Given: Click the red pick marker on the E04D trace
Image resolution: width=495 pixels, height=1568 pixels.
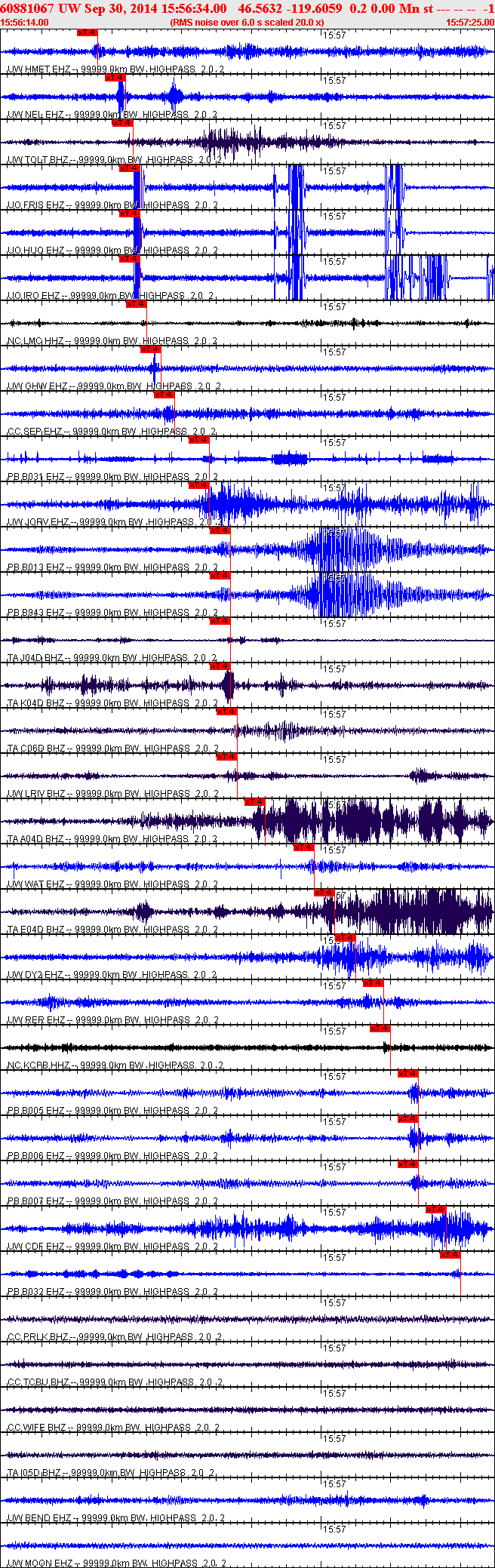Looking at the screenshot, I should click(324, 893).
